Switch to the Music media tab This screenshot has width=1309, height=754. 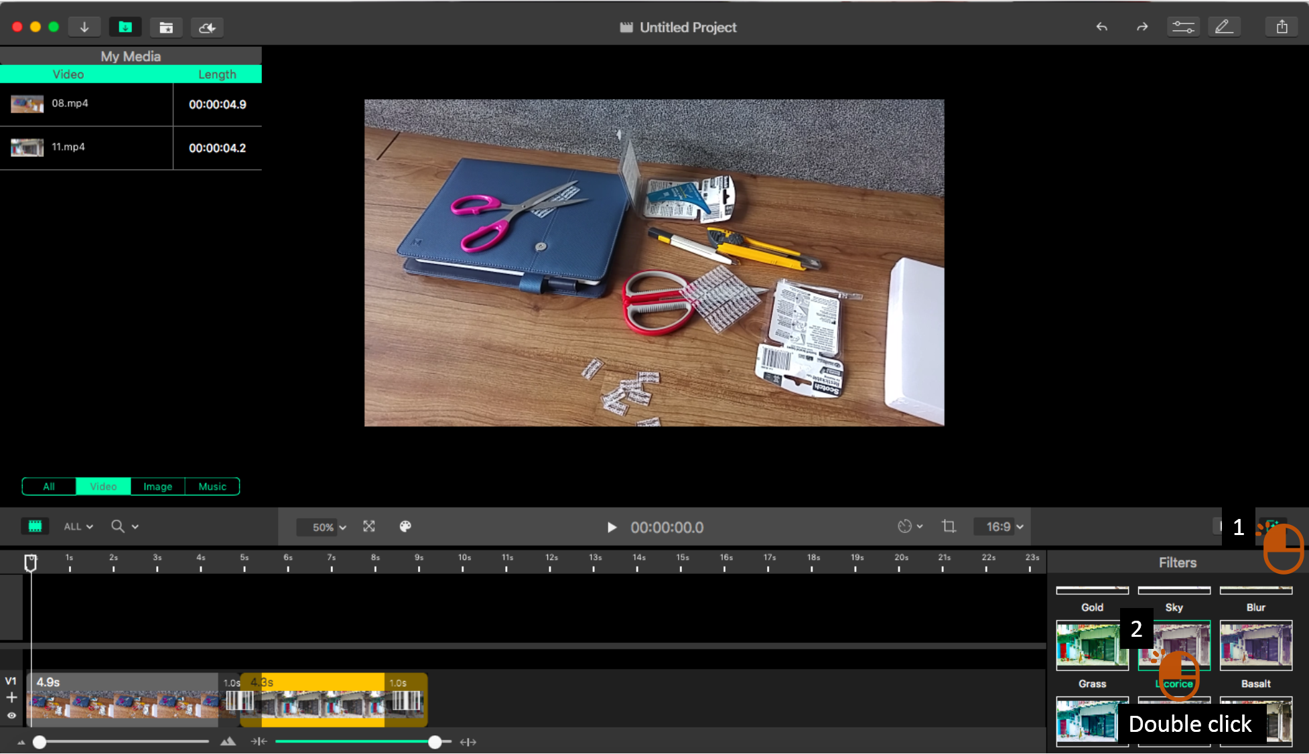(x=212, y=487)
